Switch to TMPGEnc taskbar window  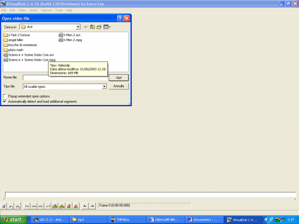[x=127, y=220]
